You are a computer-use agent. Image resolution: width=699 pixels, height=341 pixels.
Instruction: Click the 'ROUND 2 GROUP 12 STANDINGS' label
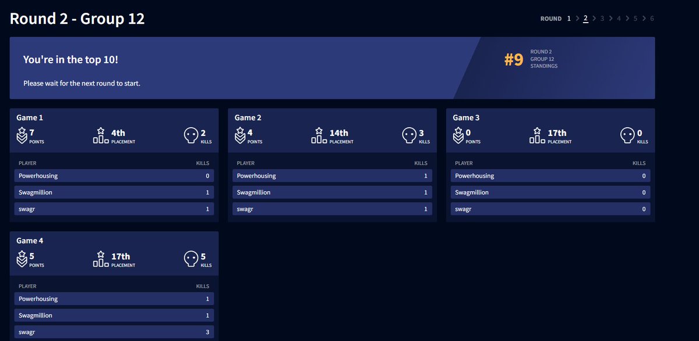(544, 59)
